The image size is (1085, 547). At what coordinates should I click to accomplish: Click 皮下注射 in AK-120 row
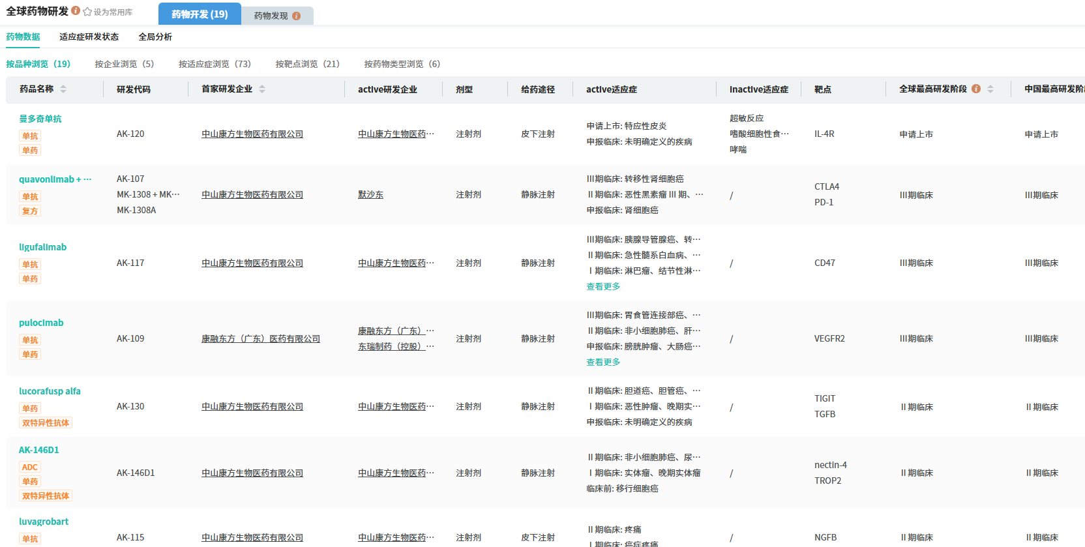(538, 134)
